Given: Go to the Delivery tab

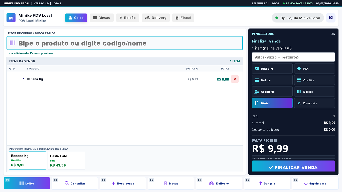Looking at the screenshot, I should 156,18.
